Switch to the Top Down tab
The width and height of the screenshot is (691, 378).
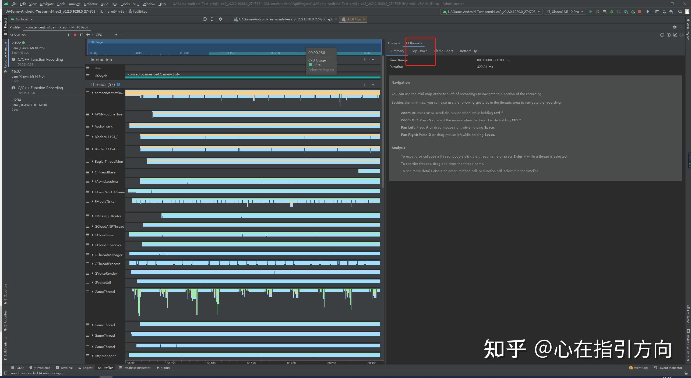pos(419,51)
